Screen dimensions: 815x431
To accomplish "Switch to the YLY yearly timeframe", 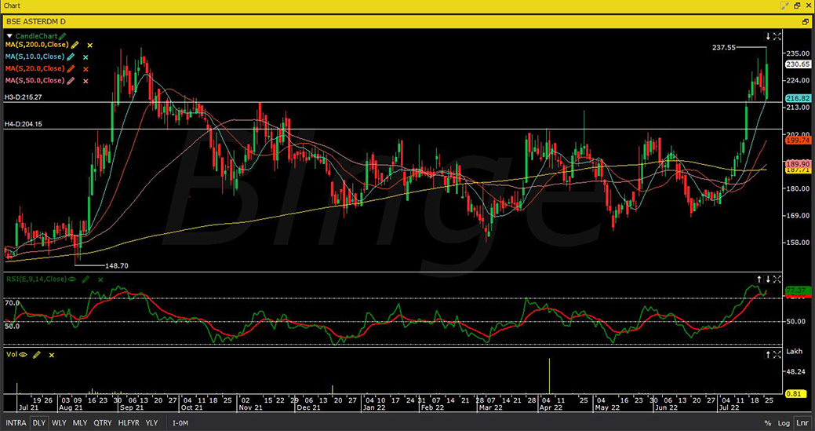I will pyautogui.click(x=151, y=422).
